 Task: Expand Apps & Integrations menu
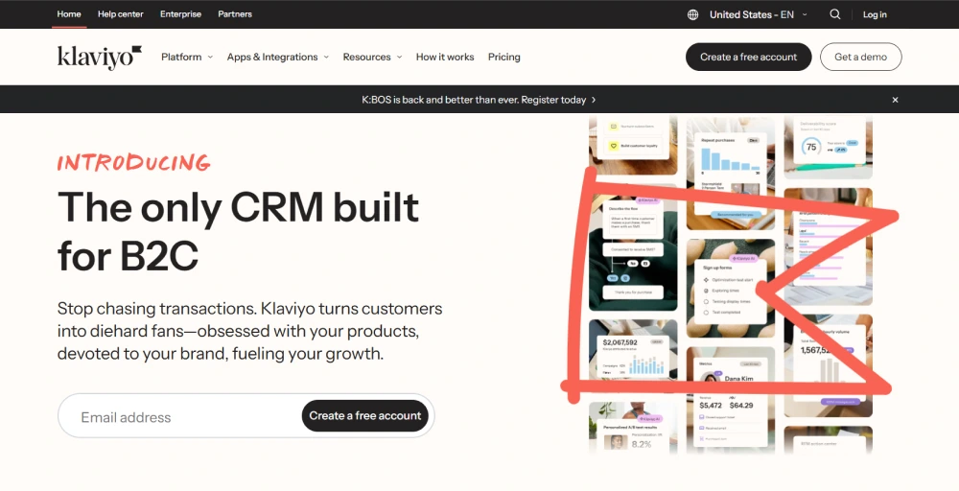[278, 57]
